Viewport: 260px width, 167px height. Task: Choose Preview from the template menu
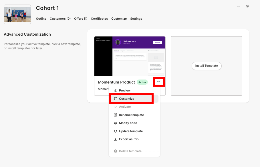coord(134,91)
